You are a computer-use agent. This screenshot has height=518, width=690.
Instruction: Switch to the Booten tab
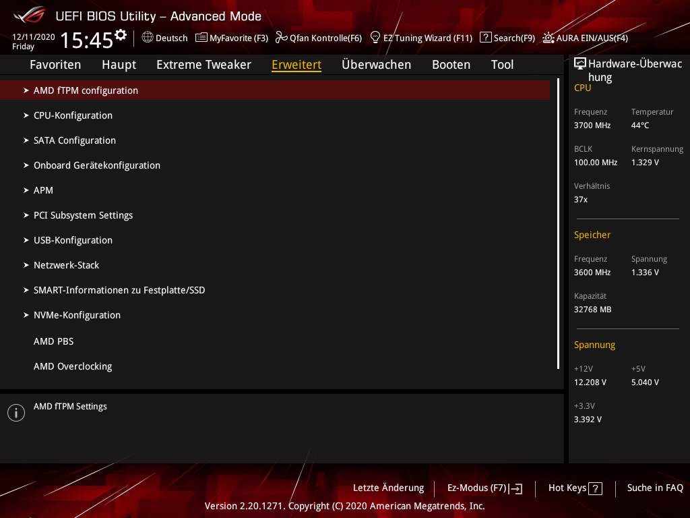point(451,64)
